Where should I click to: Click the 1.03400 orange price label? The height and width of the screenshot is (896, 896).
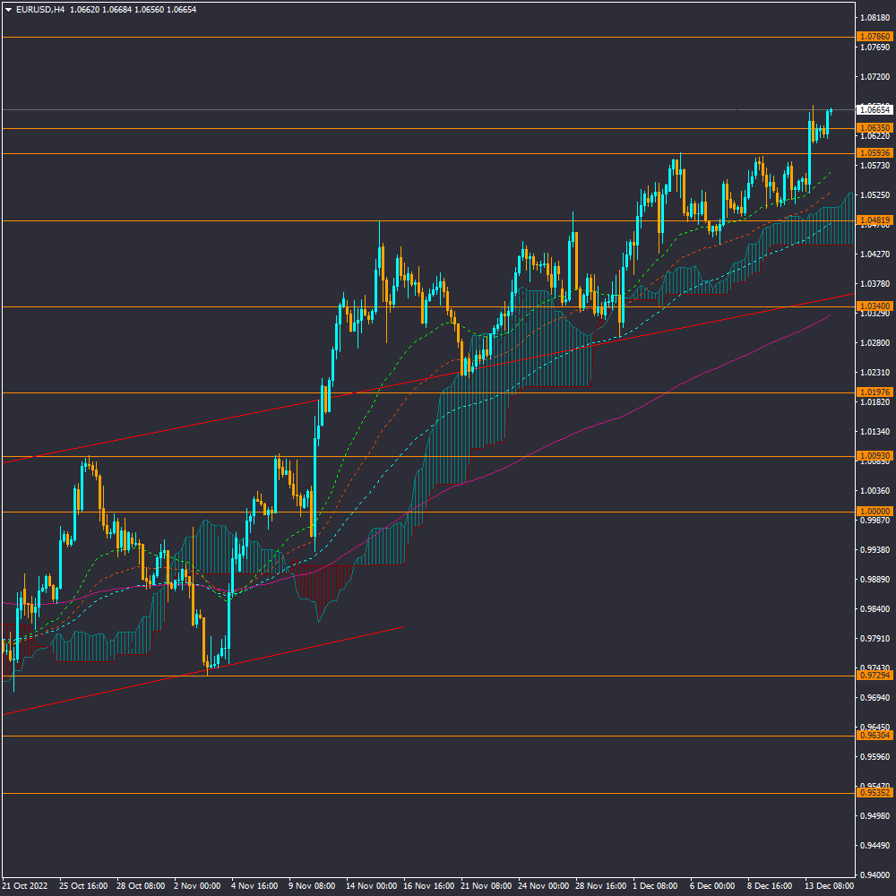pyautogui.click(x=874, y=306)
